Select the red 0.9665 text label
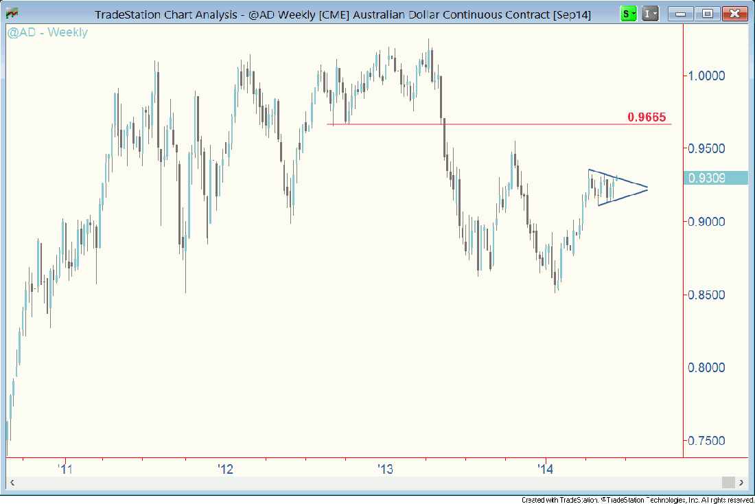This screenshot has width=755, height=504. (x=647, y=117)
